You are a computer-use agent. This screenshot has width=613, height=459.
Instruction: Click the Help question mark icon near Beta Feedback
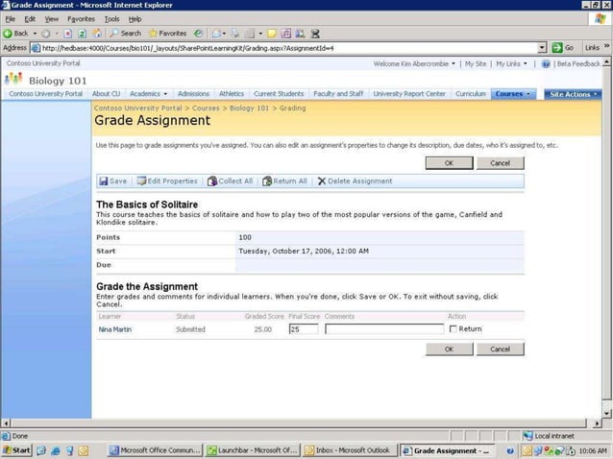tap(546, 64)
